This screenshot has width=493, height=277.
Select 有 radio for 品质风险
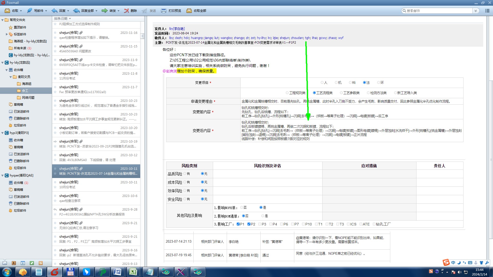pyautogui.click(x=185, y=174)
